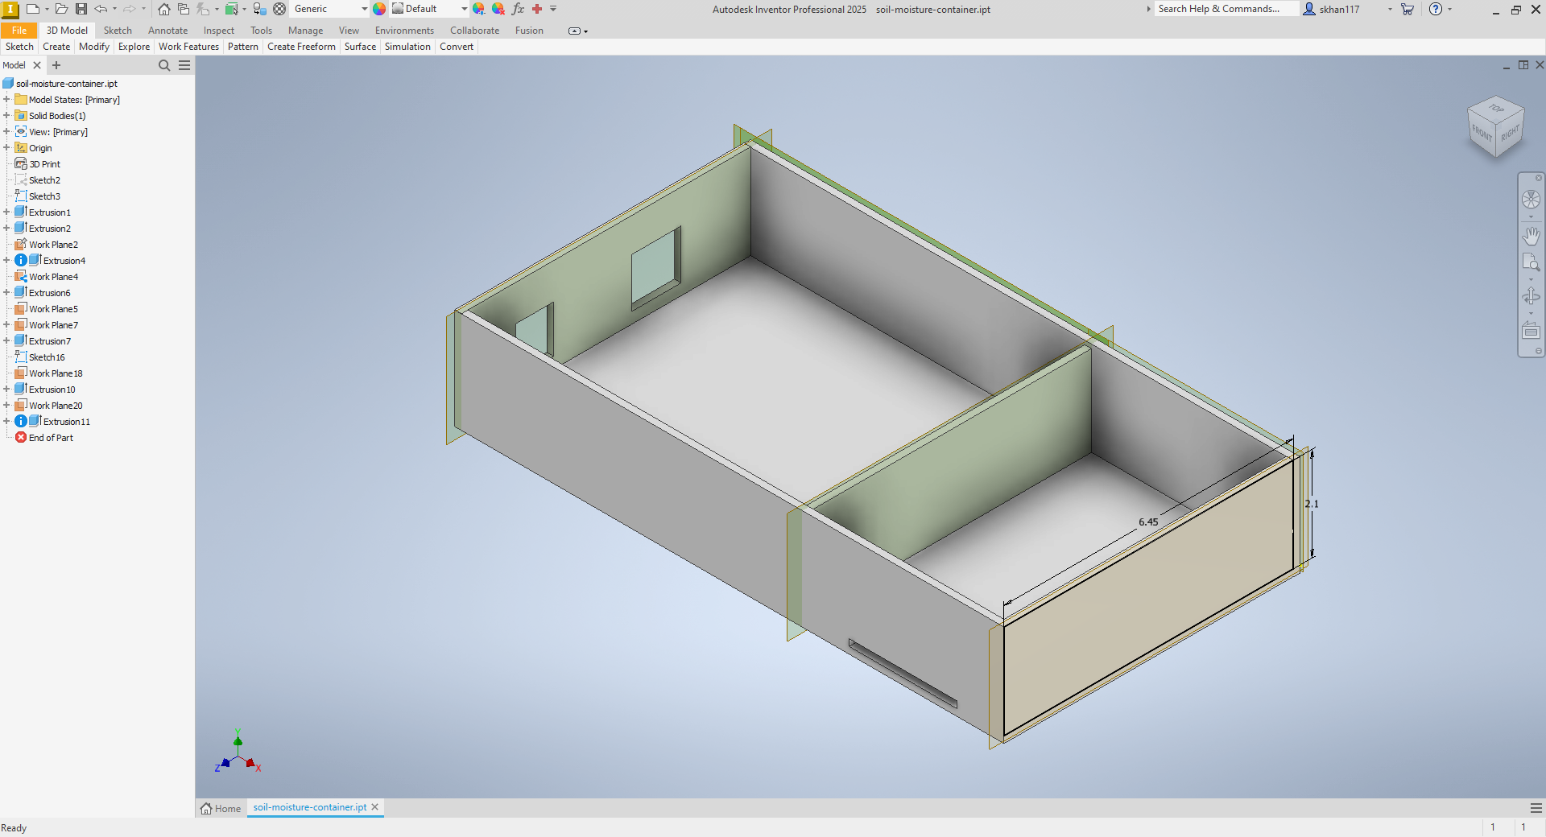
Task: Select the Surface panel button
Action: 360,46
